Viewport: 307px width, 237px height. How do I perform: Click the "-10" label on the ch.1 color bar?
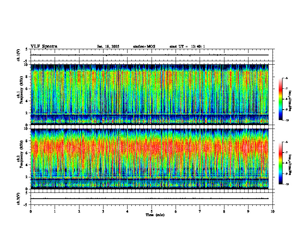pyautogui.click(x=286, y=120)
